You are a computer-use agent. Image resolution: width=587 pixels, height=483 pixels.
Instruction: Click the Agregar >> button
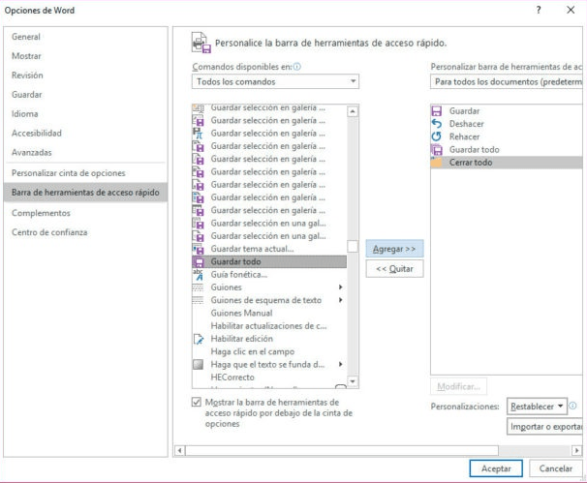tap(394, 249)
